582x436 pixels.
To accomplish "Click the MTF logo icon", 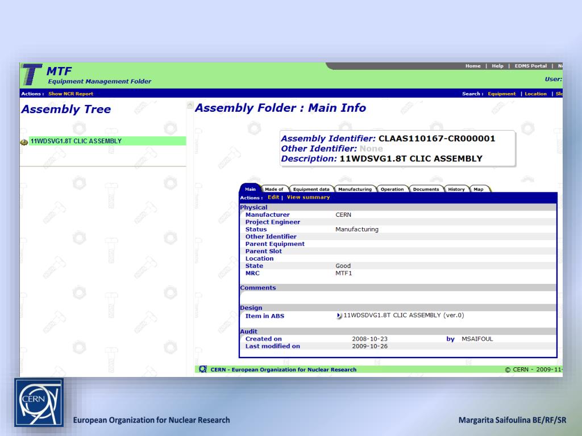I will pos(32,74).
